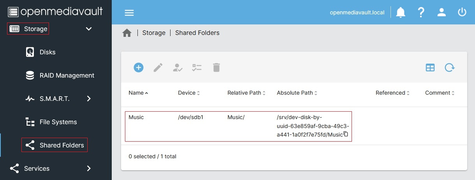Image resolution: width=475 pixels, height=180 pixels.
Task: Toggle the hamburger navigation menu
Action: [129, 12]
